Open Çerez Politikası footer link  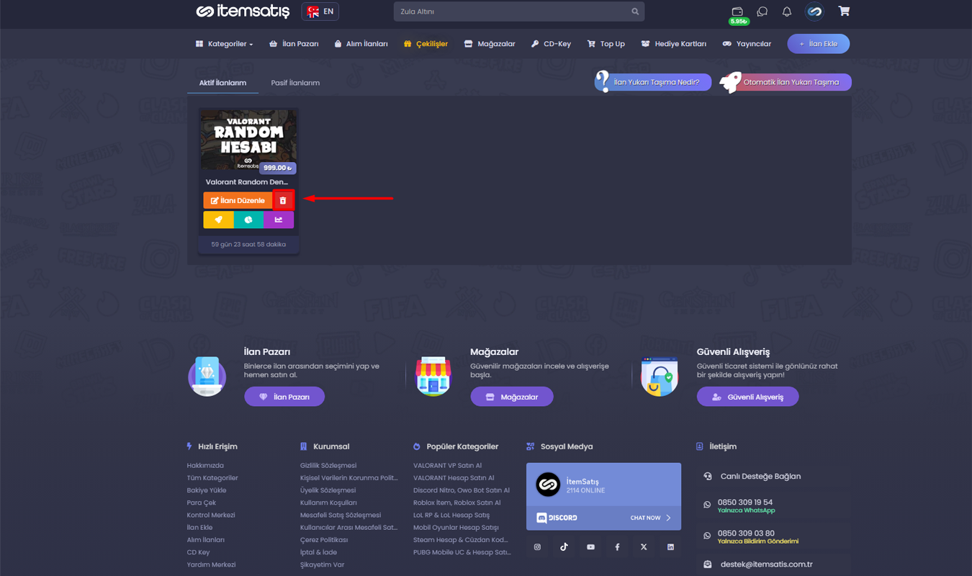[324, 540]
